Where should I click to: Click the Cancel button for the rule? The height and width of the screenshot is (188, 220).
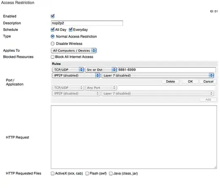[x=208, y=82]
